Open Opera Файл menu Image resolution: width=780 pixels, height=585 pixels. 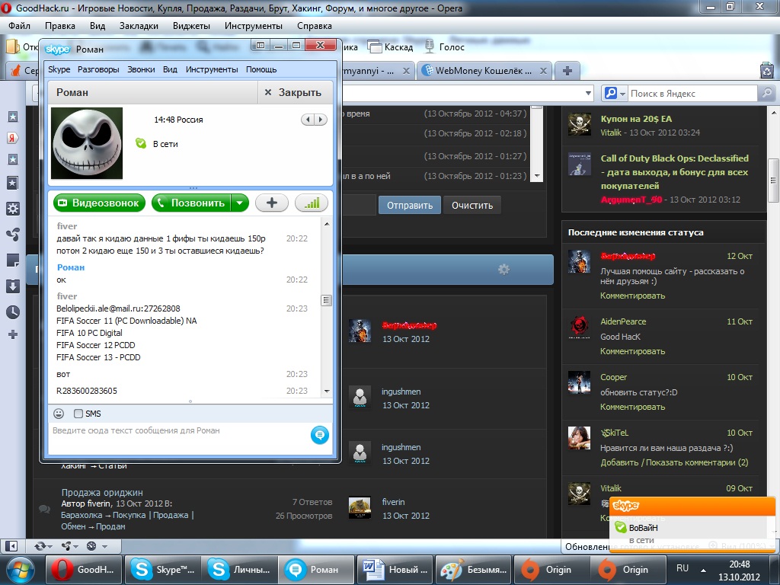click(19, 26)
